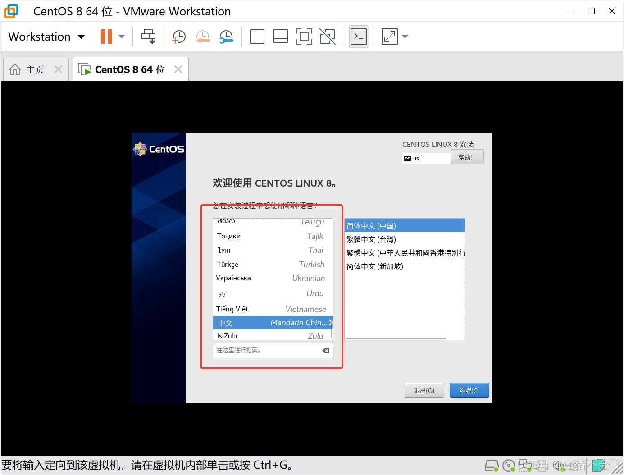624x475 pixels.
Task: Click the us keyboard layout indicator
Action: 426,159
